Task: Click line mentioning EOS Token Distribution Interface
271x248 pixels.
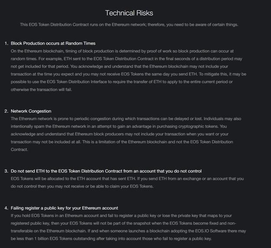Action: pos(122,82)
